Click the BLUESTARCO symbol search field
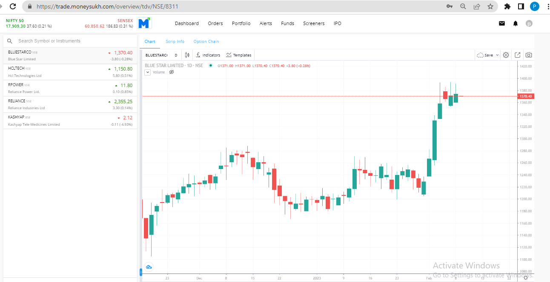This screenshot has height=282, width=550. (x=156, y=55)
